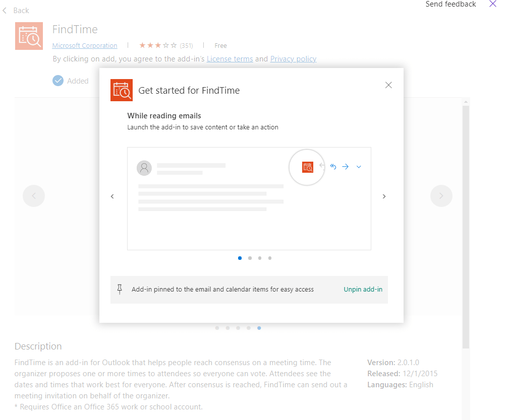Go back using the Back chevron
Image resolution: width=508 pixels, height=420 pixels.
[x=6, y=10]
